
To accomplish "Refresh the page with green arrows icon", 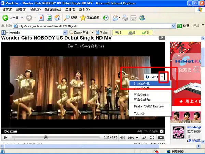I will 49,18.
